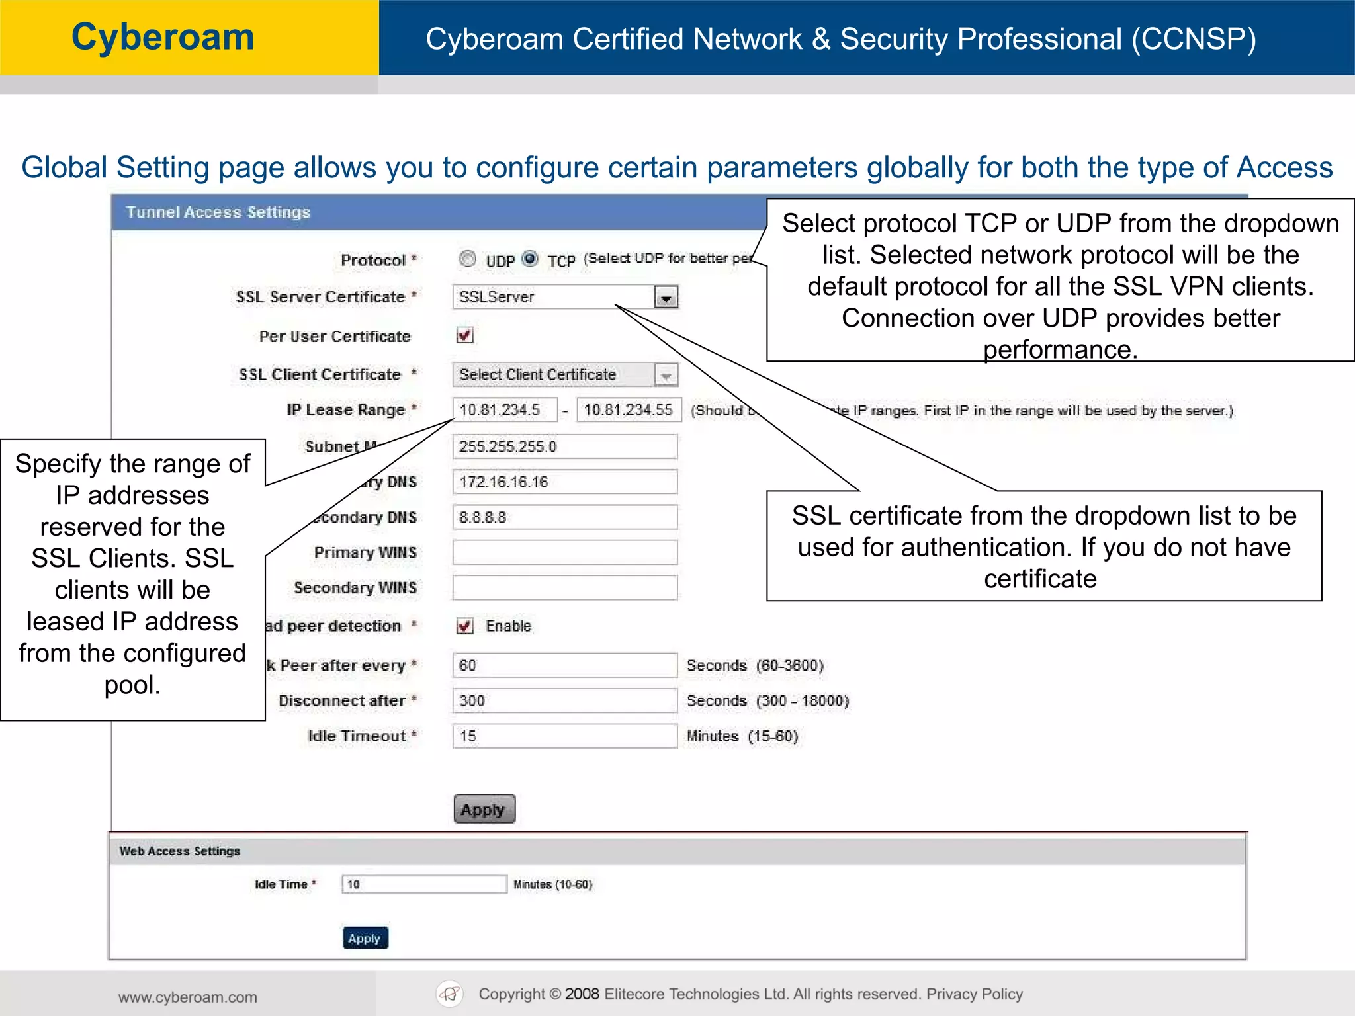Click the Copyright 2008 Elitecore Technologies text

point(700,994)
